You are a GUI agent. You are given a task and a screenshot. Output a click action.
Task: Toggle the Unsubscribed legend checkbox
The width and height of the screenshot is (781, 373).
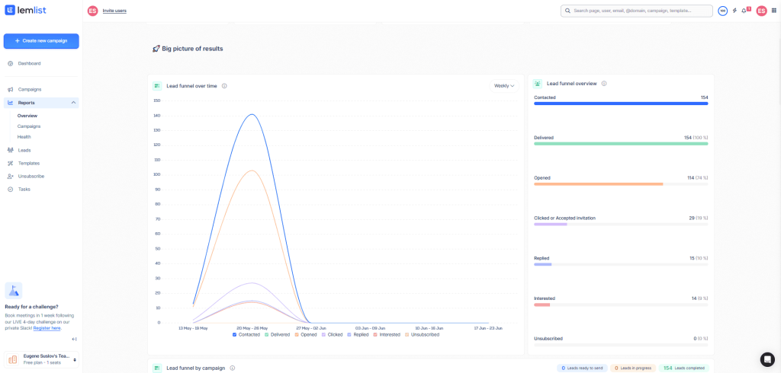pyautogui.click(x=407, y=335)
